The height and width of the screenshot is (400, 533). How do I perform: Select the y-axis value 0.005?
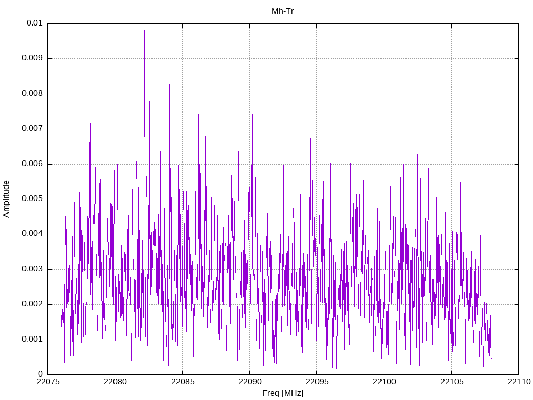click(x=32, y=199)
